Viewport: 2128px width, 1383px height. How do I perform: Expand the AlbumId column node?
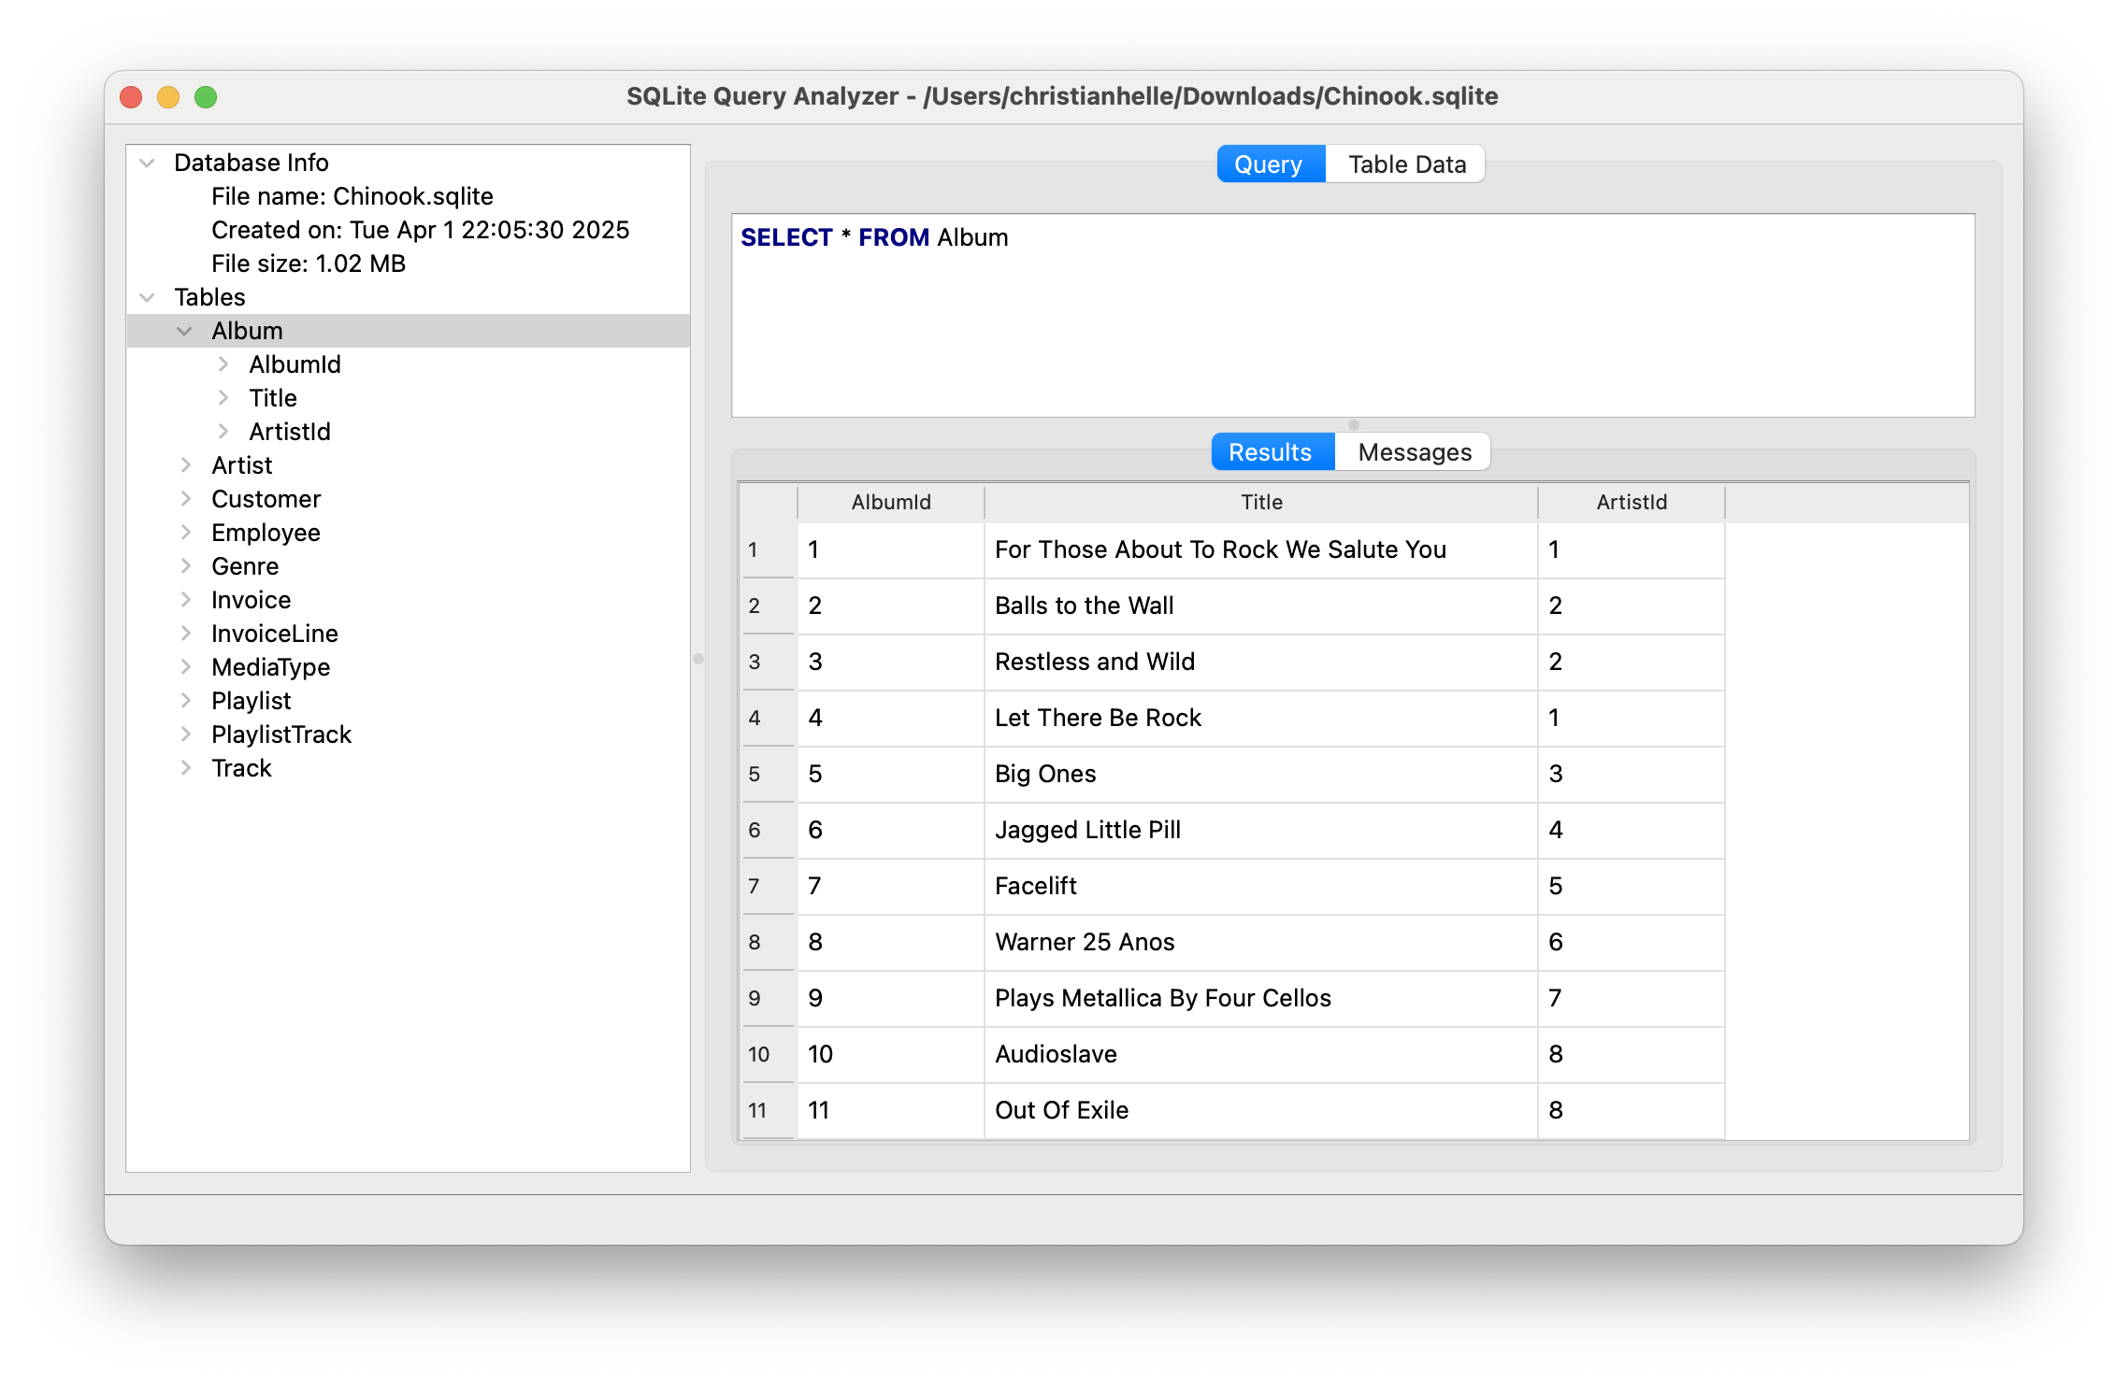click(x=223, y=364)
